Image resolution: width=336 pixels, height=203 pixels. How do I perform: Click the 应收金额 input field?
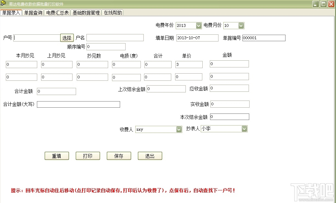[x=229, y=88]
